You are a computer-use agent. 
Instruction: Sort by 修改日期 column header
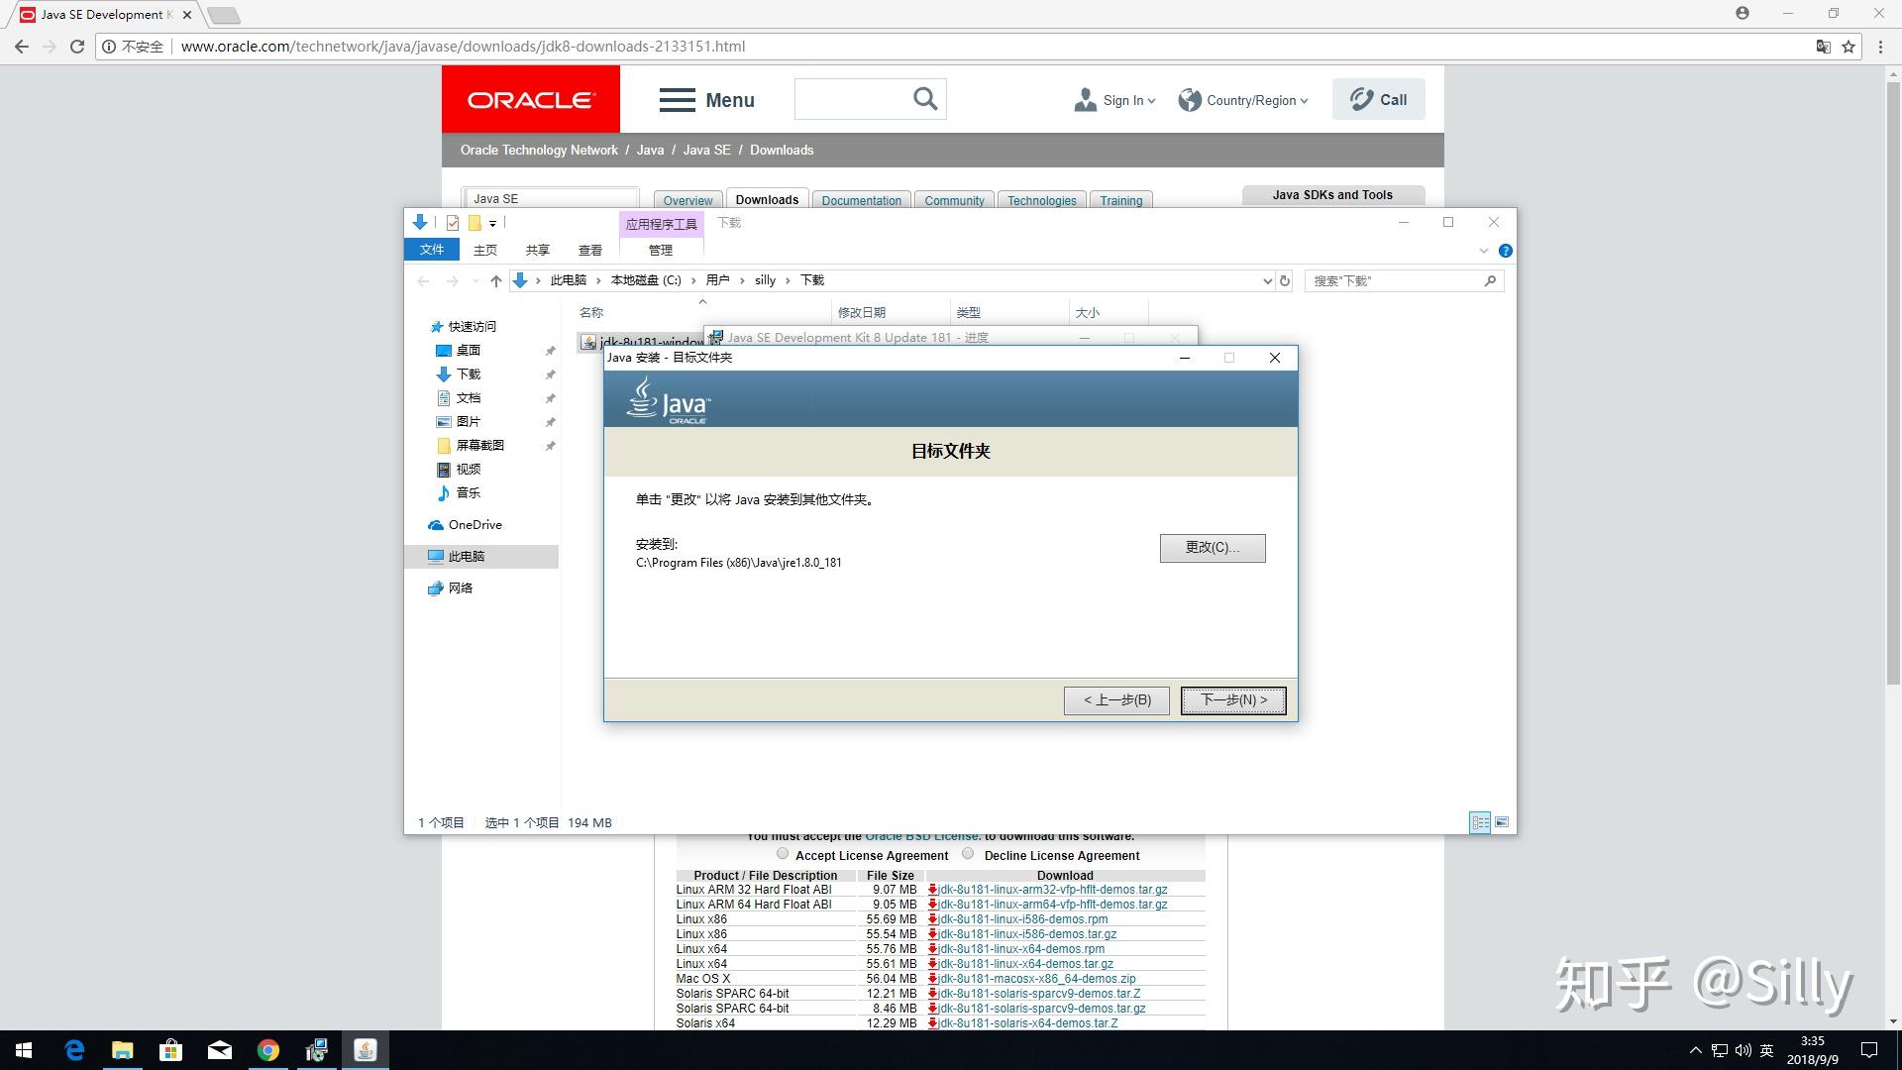862,313
